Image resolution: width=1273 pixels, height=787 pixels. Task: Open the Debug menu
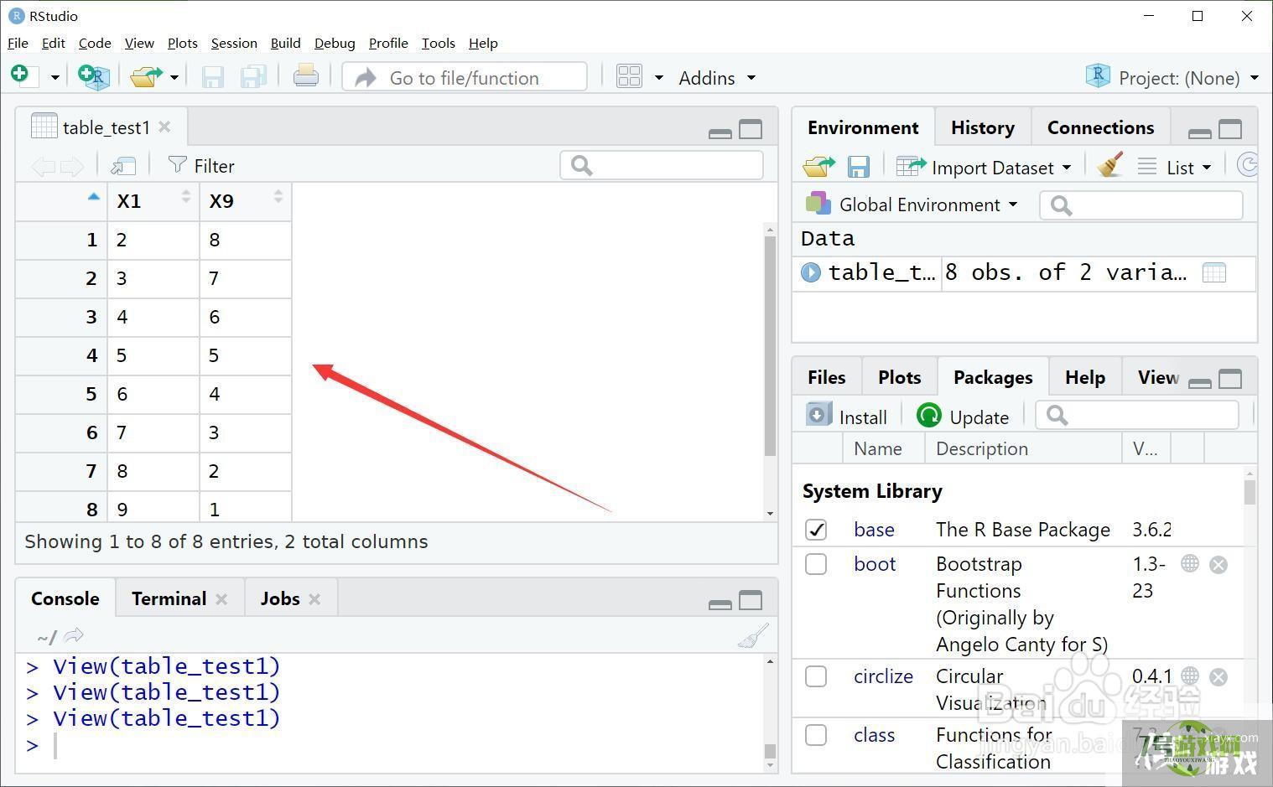pyautogui.click(x=335, y=43)
